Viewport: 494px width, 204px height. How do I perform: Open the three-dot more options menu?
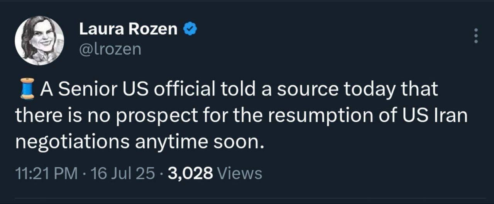pos(476,36)
